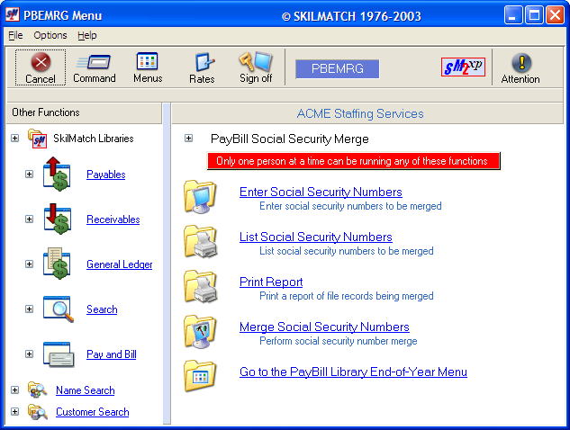Open the Name Search link

pos(85,390)
